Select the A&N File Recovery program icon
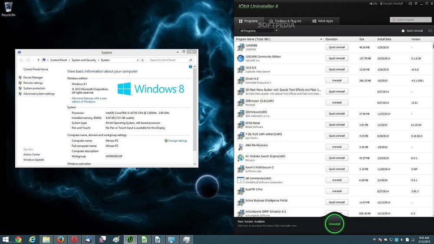Viewport: 434px width, 244px height. point(240,147)
